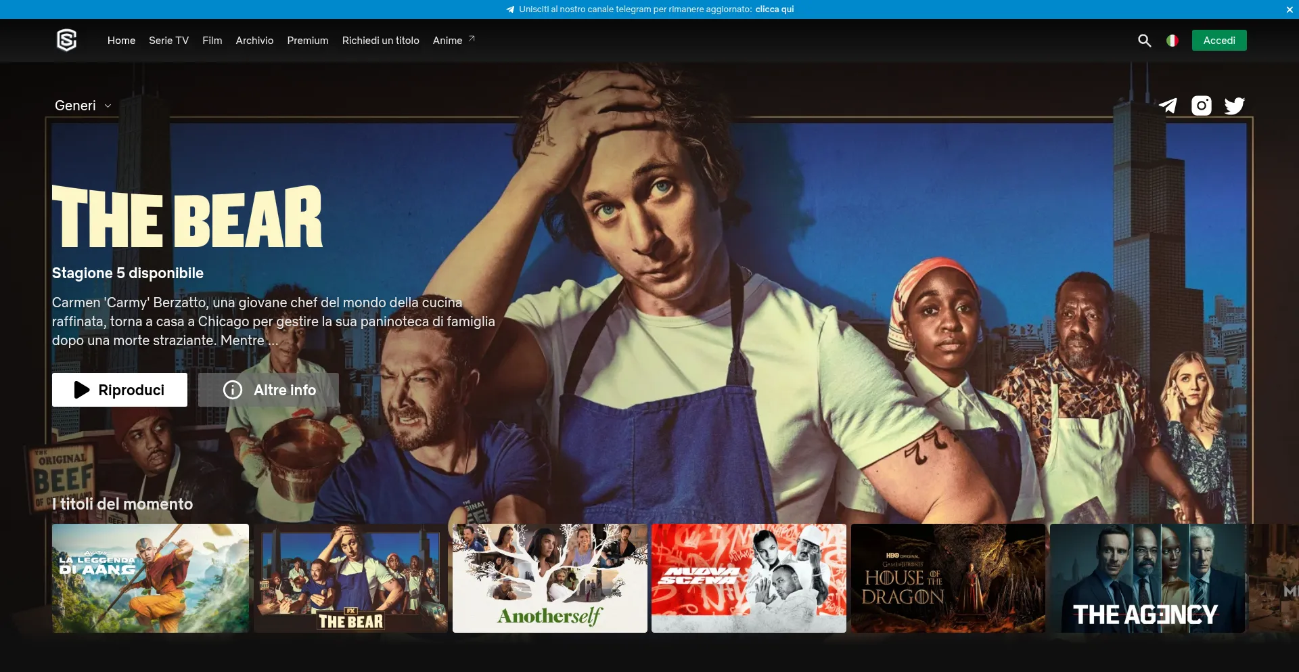Click the 'clicca qui' banner link
The image size is (1299, 672).
[x=775, y=9]
